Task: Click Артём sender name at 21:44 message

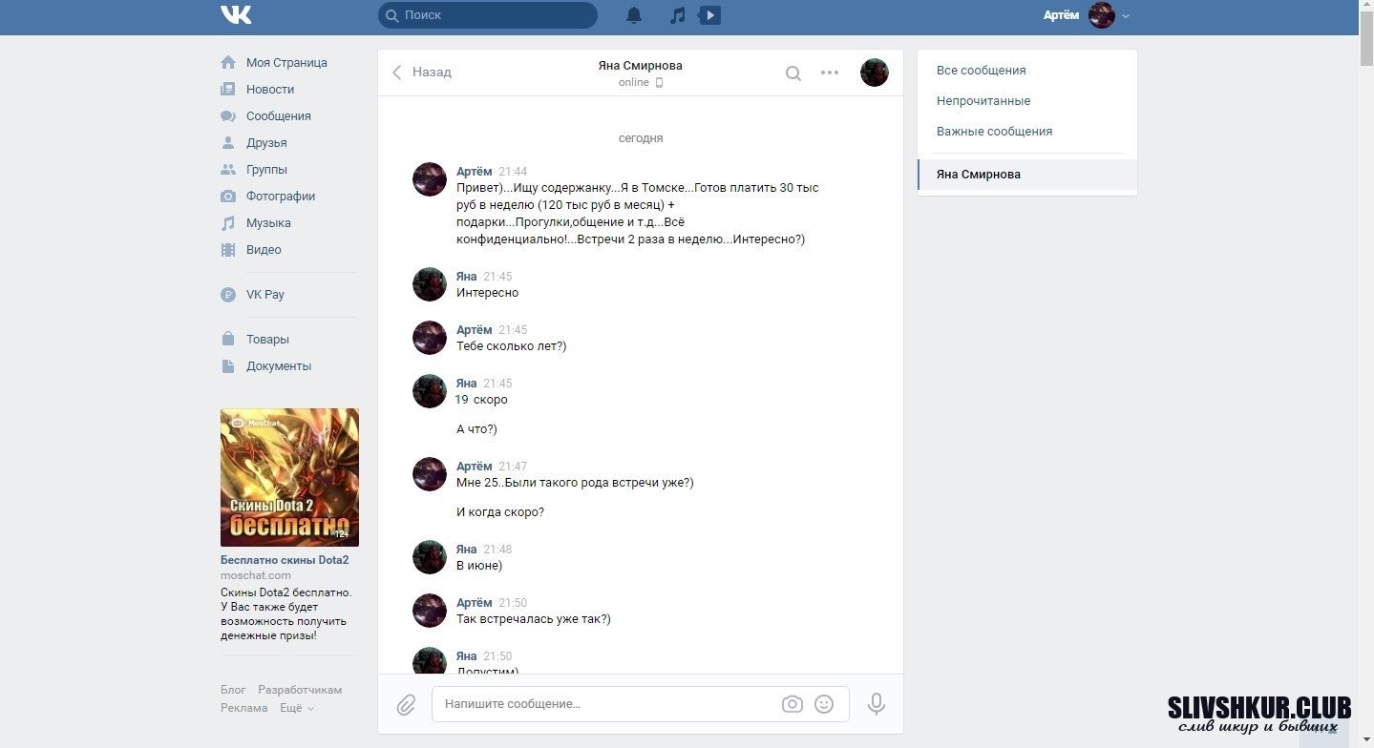Action: tap(475, 172)
